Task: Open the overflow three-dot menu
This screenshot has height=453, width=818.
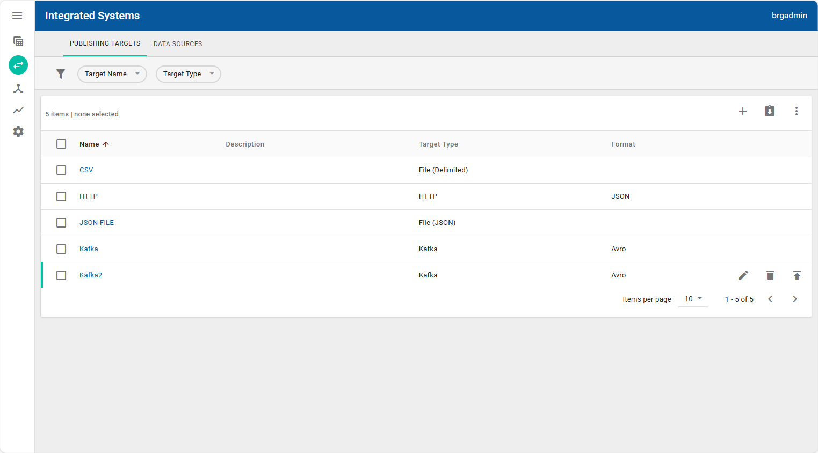Action: [797, 111]
